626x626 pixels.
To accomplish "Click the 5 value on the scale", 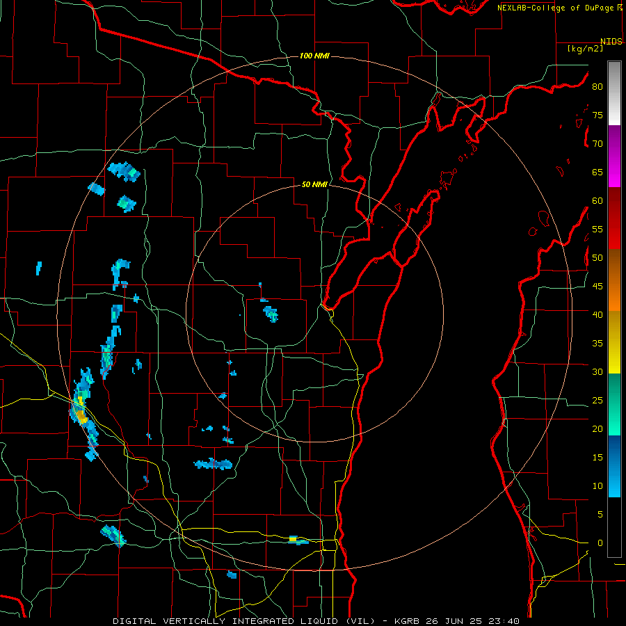I will (600, 515).
